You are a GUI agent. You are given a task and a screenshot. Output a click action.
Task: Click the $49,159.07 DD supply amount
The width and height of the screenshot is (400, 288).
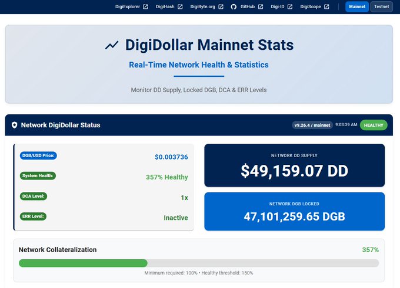pyautogui.click(x=294, y=171)
